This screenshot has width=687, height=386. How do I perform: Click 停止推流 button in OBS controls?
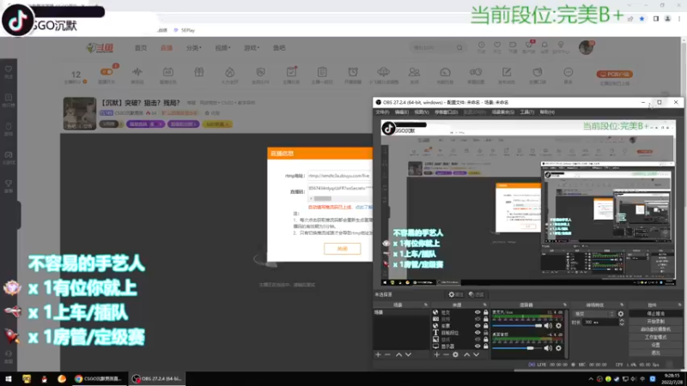point(655,313)
